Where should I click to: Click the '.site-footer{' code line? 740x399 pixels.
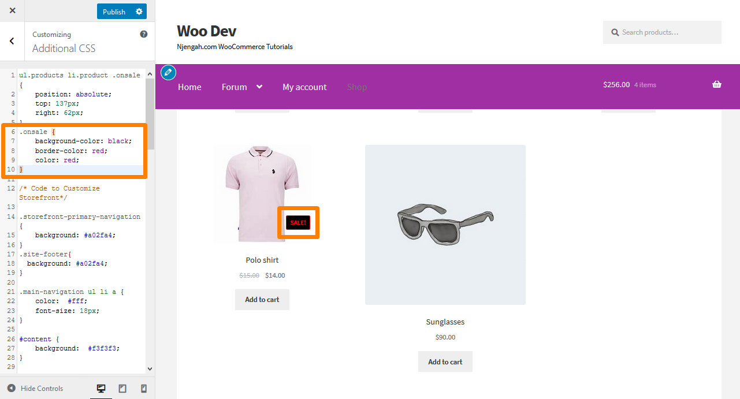tap(45, 254)
